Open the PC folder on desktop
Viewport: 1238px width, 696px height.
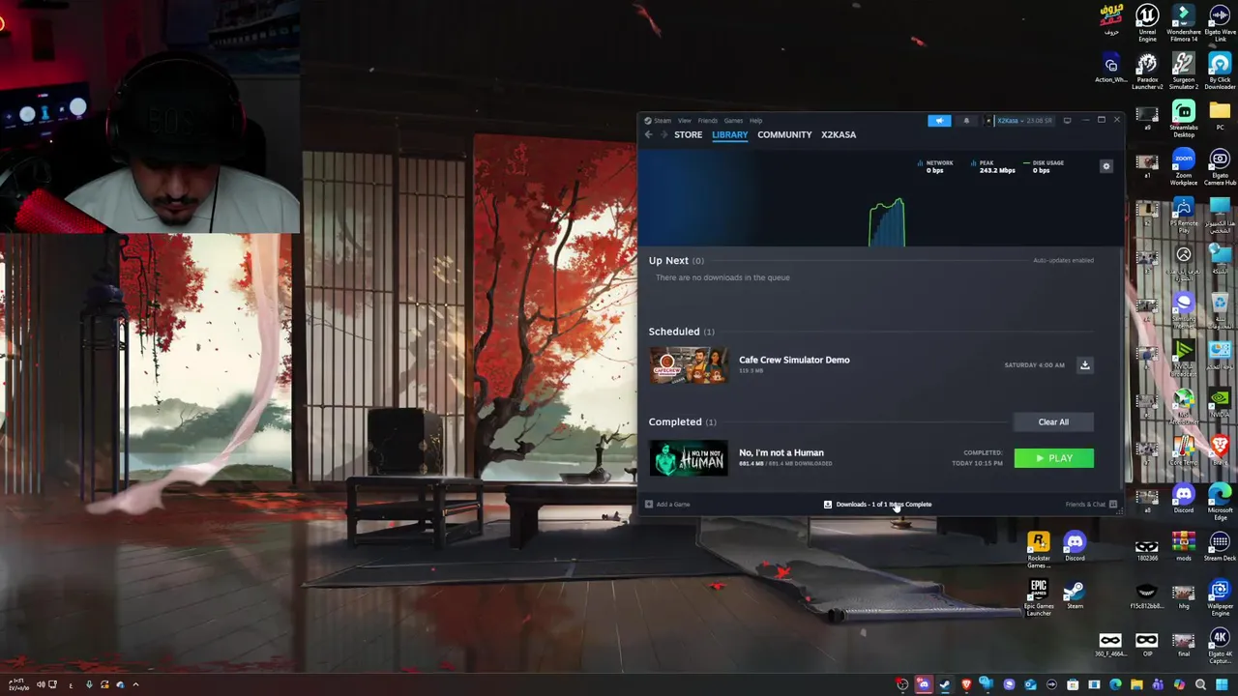click(1220, 116)
